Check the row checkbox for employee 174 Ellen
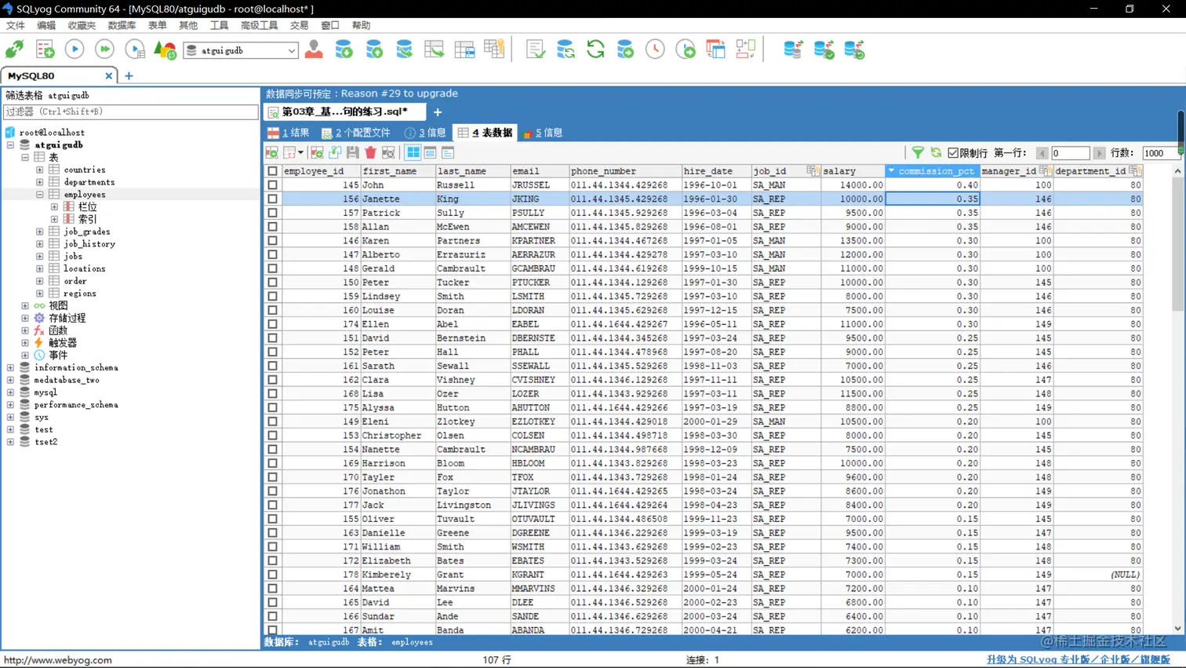1186x668 pixels. [x=273, y=324]
